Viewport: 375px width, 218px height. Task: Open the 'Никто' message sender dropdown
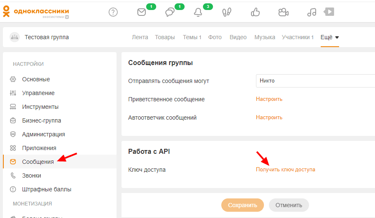315,81
